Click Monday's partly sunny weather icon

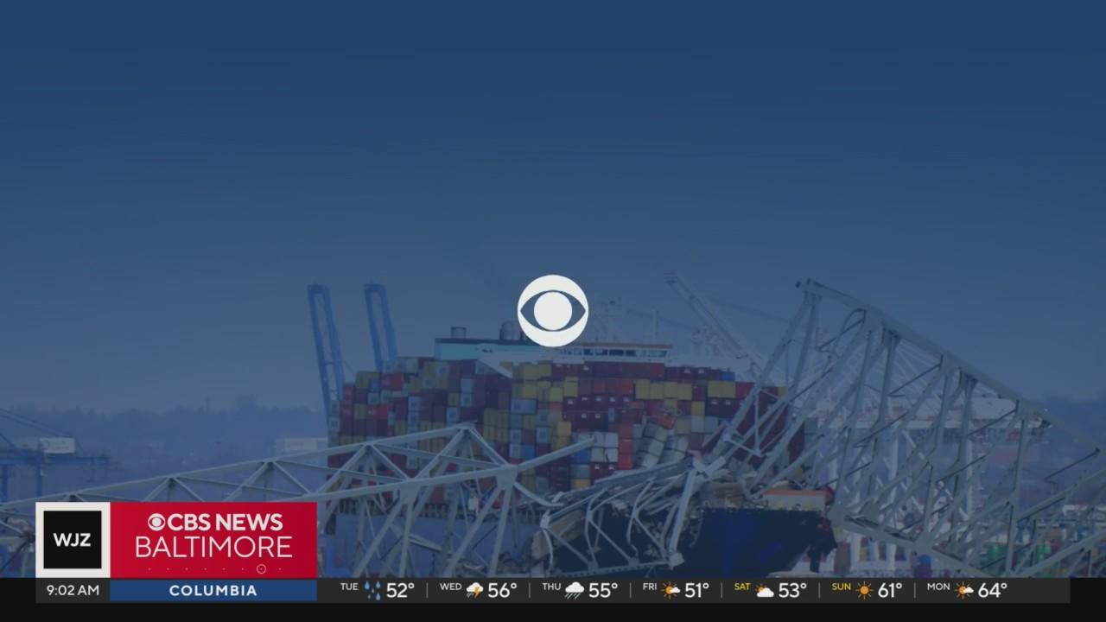pyautogui.click(x=964, y=591)
